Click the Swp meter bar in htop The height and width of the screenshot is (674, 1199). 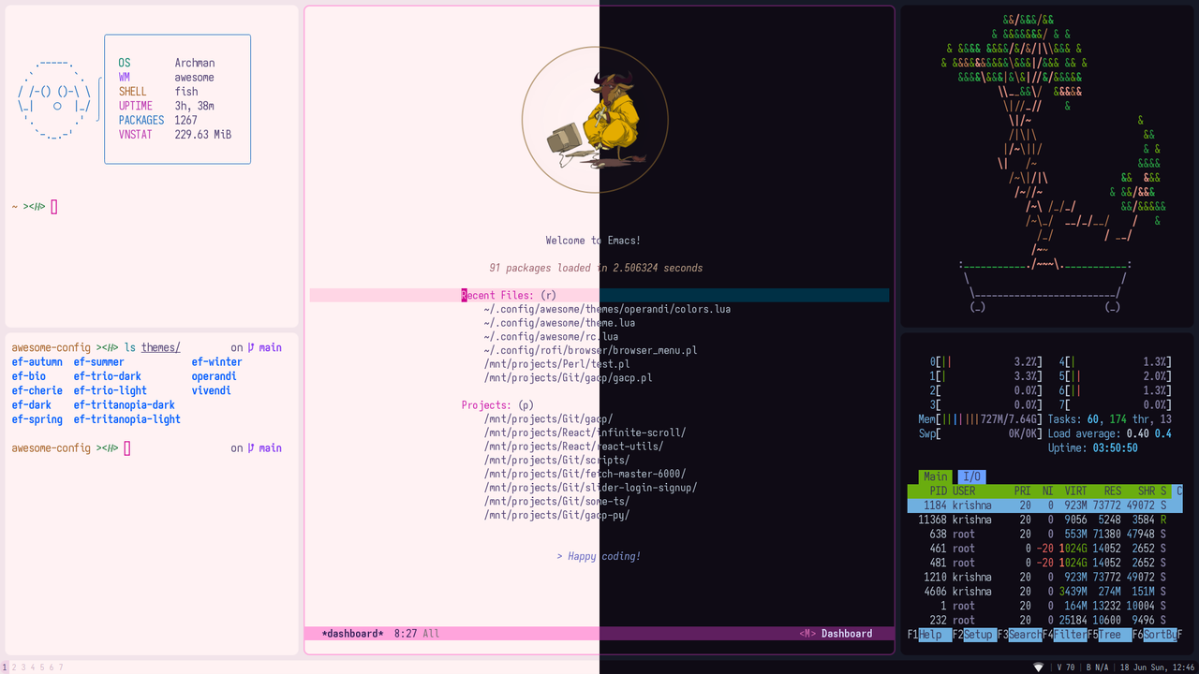pos(980,433)
